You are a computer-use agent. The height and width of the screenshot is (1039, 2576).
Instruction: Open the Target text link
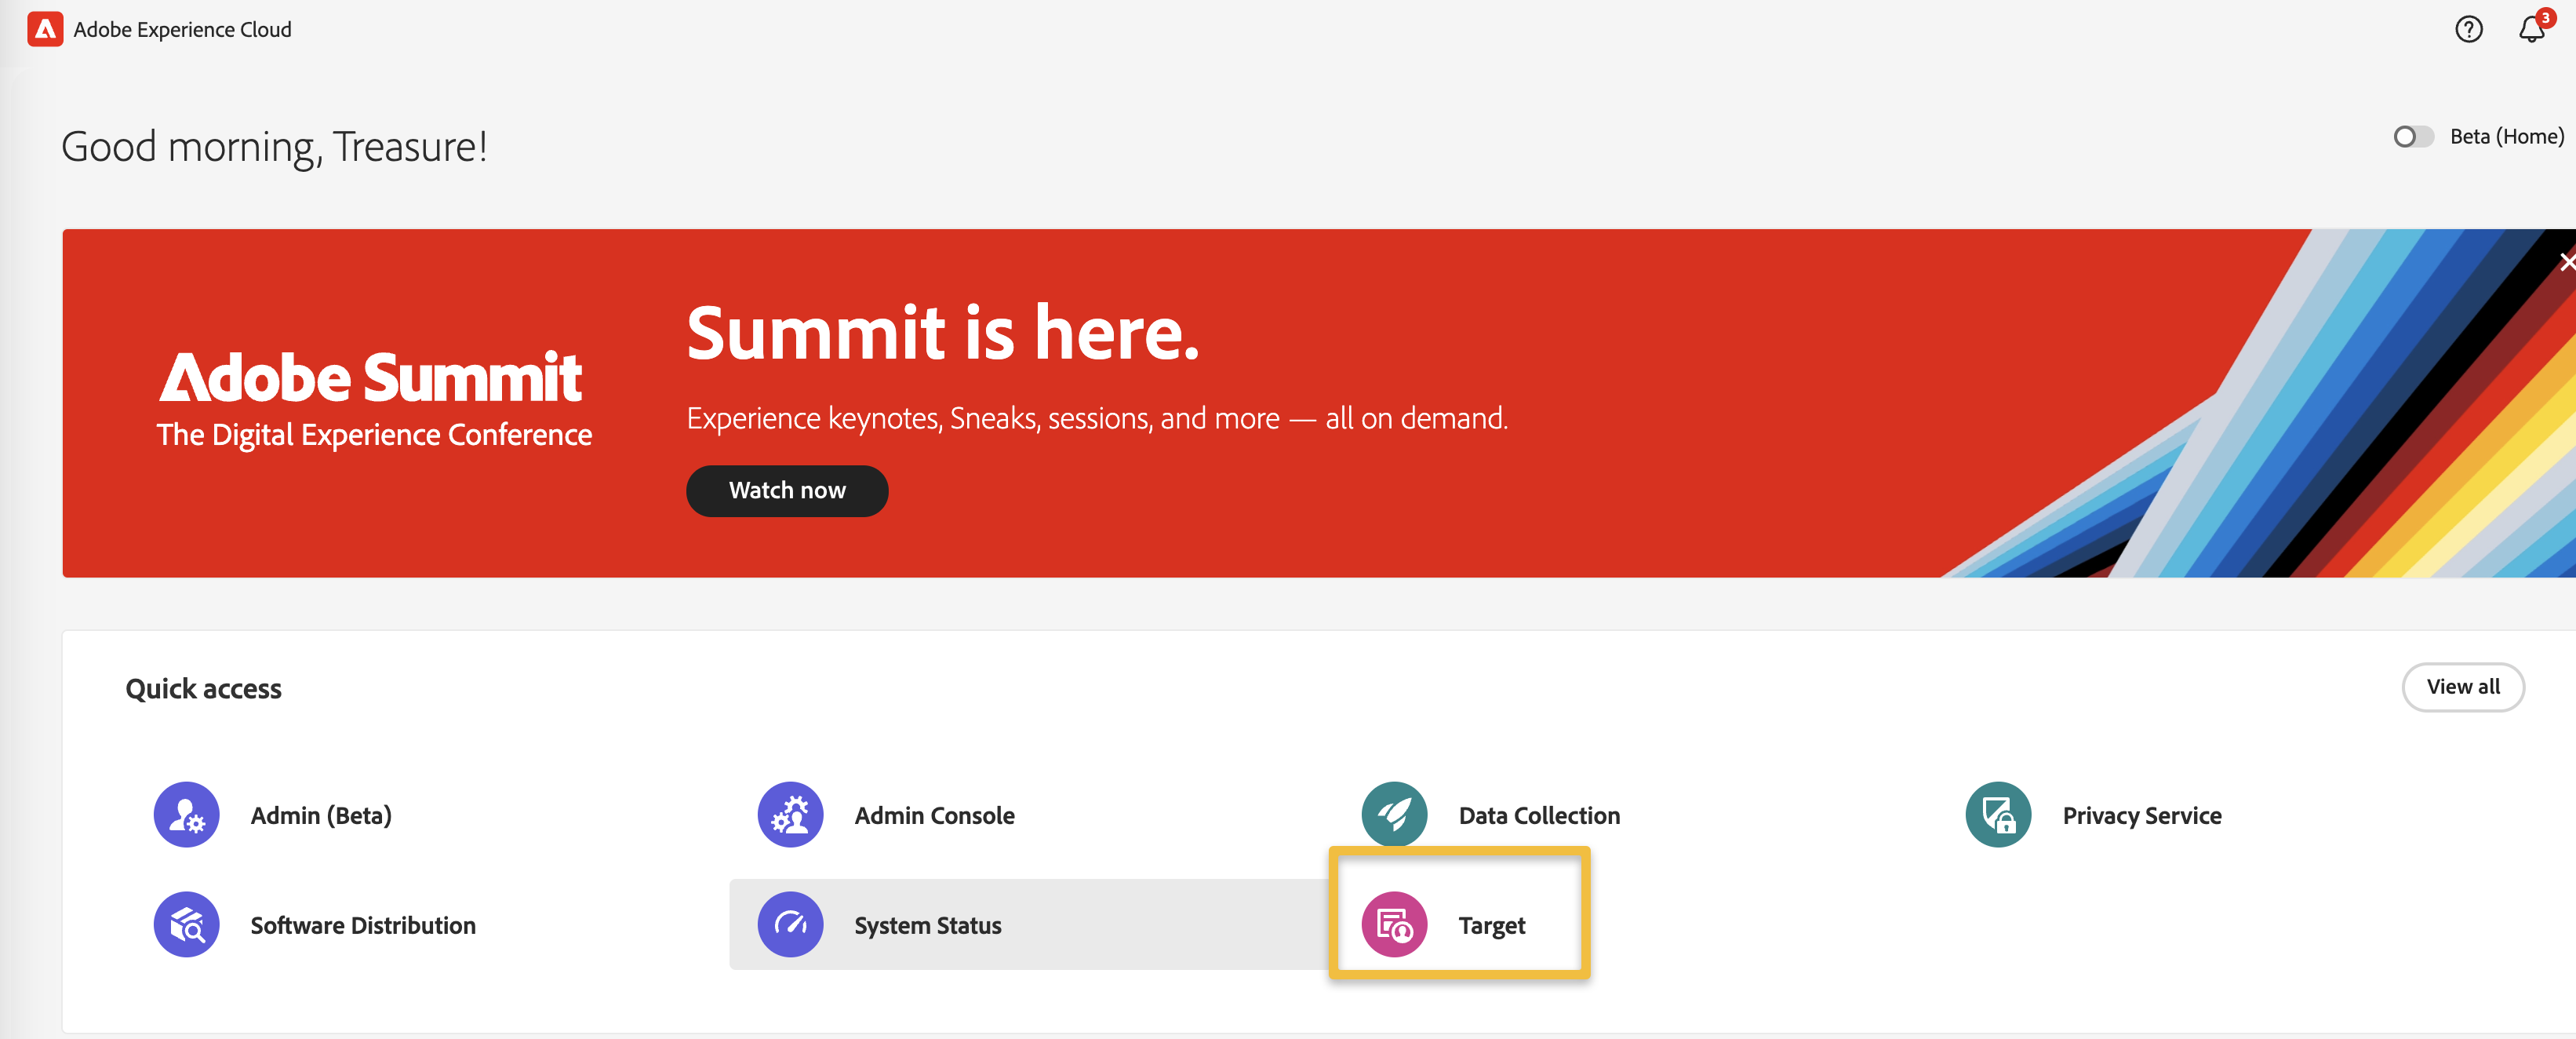click(x=1491, y=925)
